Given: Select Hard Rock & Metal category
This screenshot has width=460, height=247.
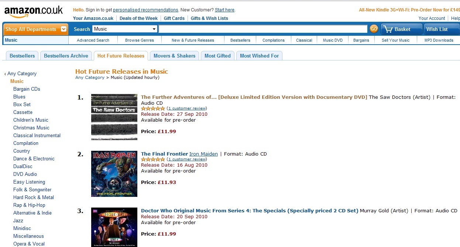Looking at the screenshot, I should point(34,197).
